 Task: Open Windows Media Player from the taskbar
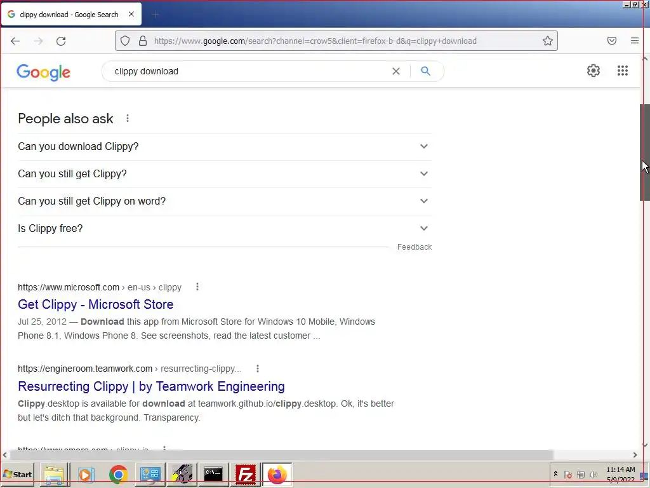[x=86, y=474]
